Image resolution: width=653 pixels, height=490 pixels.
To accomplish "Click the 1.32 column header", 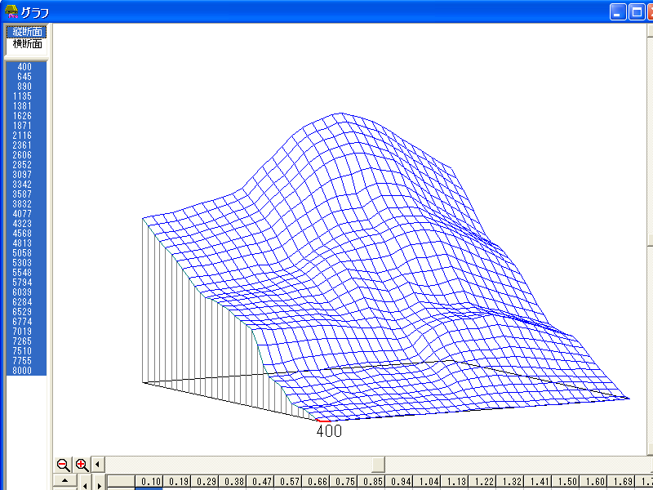I will (510, 482).
